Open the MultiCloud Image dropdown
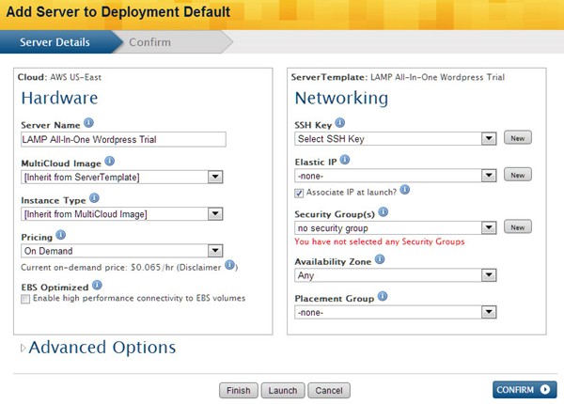Image resolution: width=564 pixels, height=404 pixels. 215,177
